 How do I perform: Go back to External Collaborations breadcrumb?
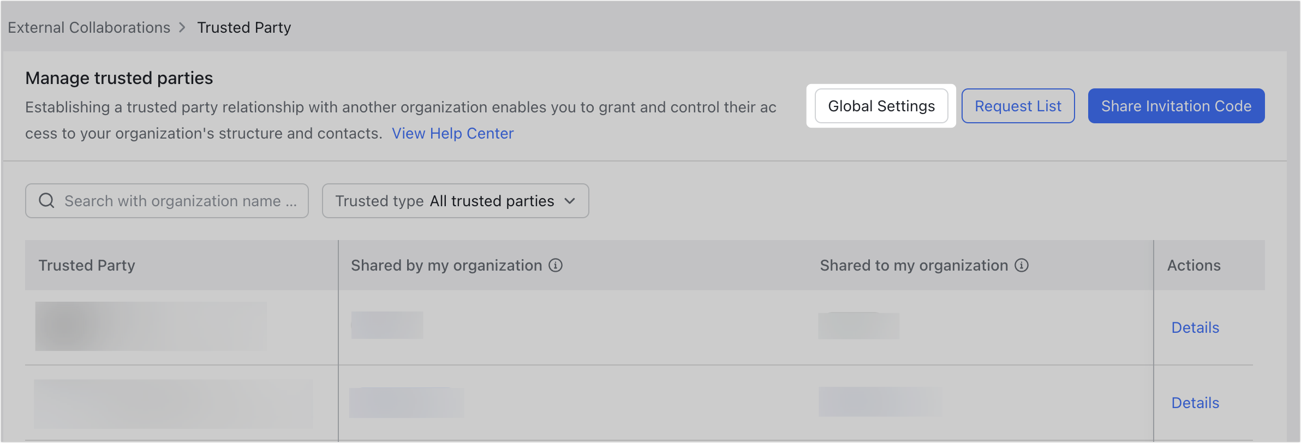[89, 27]
